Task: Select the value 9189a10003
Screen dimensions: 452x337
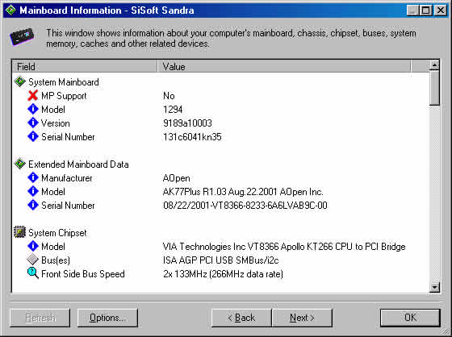Action: (187, 123)
